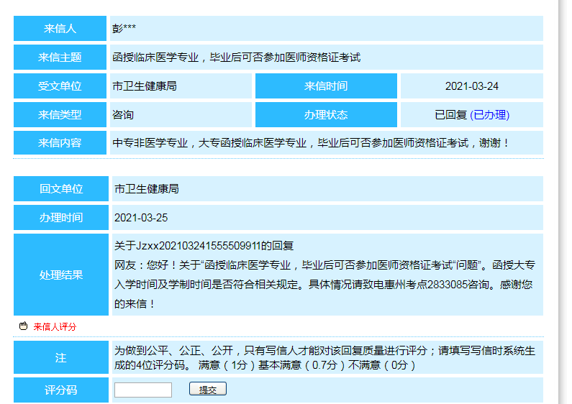Click the 来信主题 label cell
Viewport: 572px width, 404px height.
coord(60,58)
